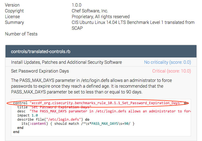Click the impact 1.0 code line
202x141 pixels.
click(x=27, y=115)
